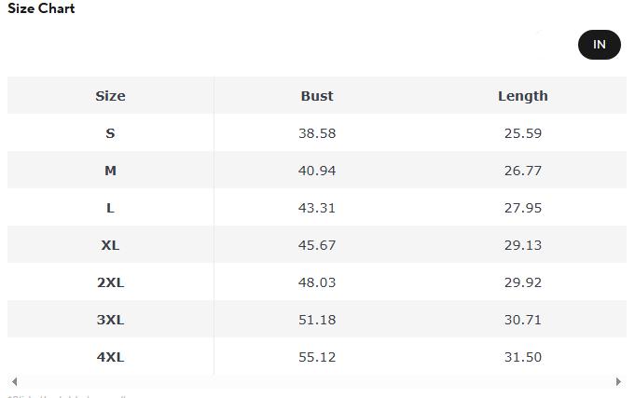The width and height of the screenshot is (635, 398).
Task: Click the Size Chart heading
Action: click(x=41, y=8)
